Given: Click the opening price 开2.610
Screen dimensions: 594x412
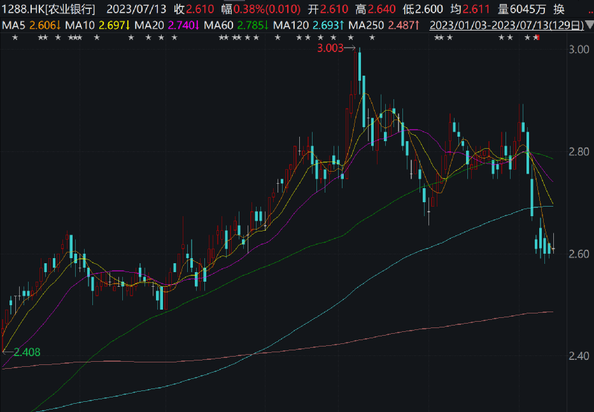Looking at the screenshot, I should 328,9.
